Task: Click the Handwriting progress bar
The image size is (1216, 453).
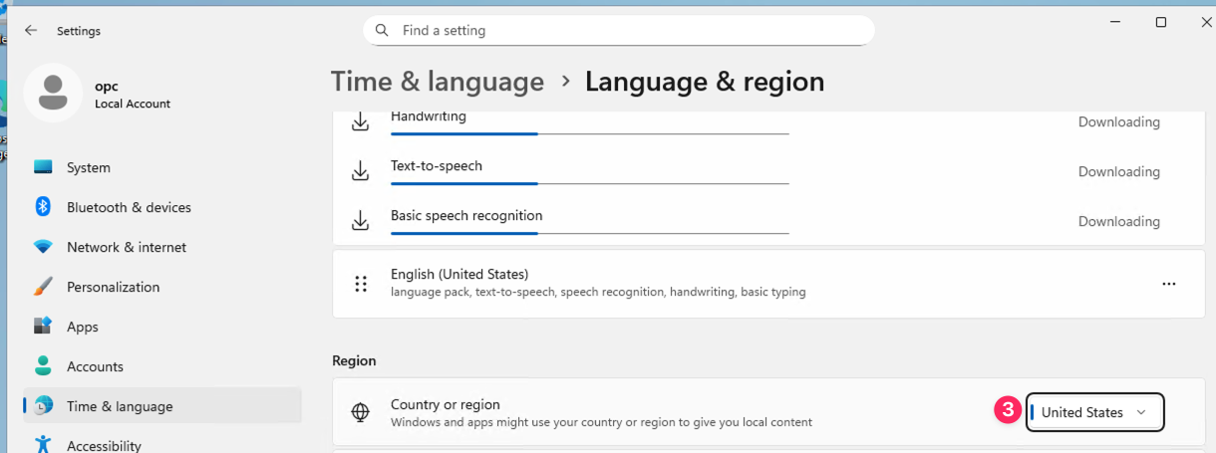Action: (590, 133)
